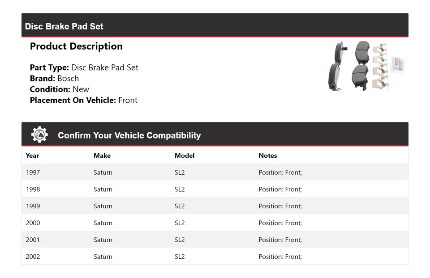
Task: Click the Brand: Bosch line
Action: point(54,79)
